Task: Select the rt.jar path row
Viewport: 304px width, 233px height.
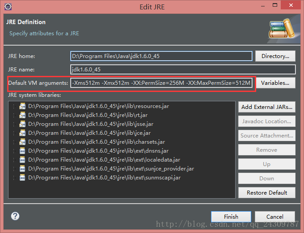Action: (x=88, y=115)
